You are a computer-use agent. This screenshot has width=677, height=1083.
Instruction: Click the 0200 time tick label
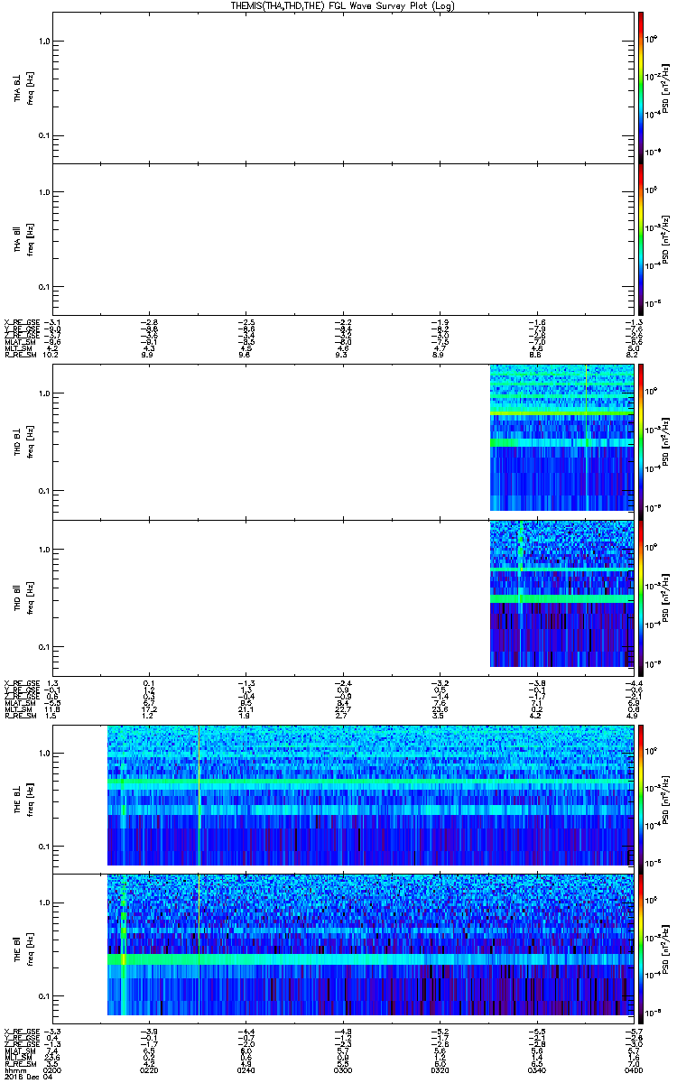[x=52, y=1069]
